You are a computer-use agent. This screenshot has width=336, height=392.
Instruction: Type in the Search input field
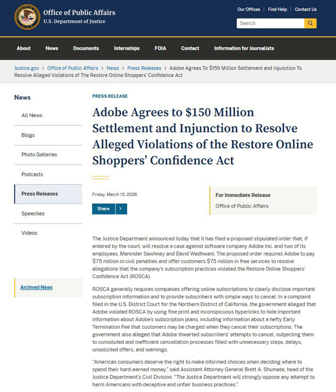[x=270, y=24]
